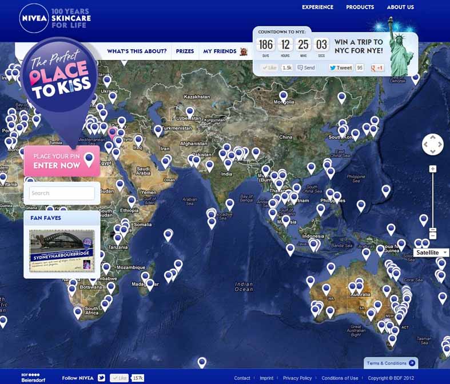Click the map zoom out minus button
The image size is (450, 384).
(x=432, y=236)
